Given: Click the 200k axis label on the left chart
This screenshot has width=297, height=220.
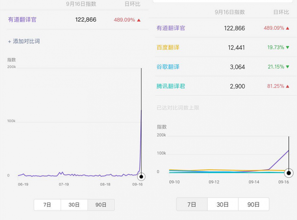Looking at the screenshot, I should tap(12, 67).
